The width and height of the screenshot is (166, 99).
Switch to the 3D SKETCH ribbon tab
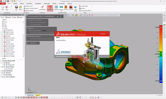pyautogui.click(x=29, y=4)
